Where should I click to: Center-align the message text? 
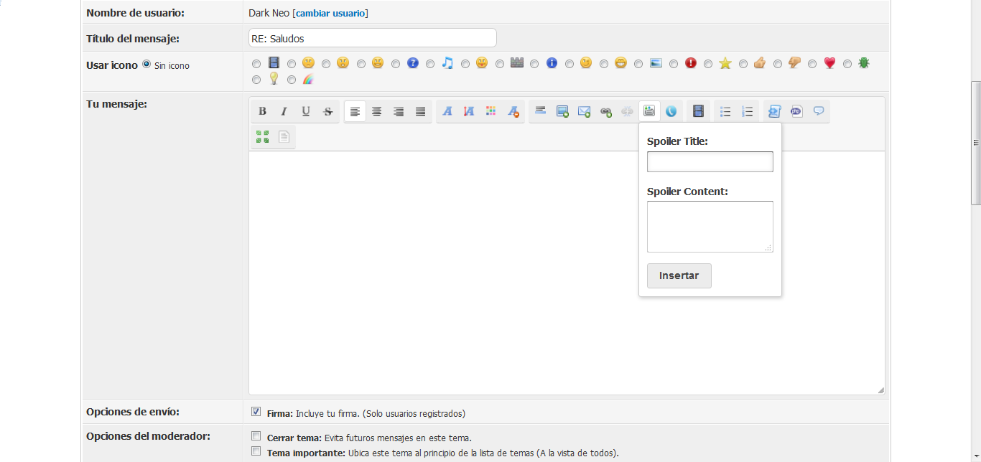point(376,111)
